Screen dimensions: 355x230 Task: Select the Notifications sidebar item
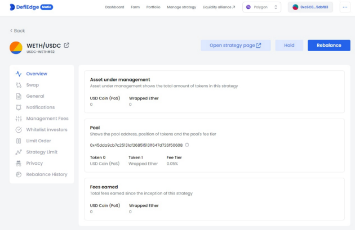(41, 107)
